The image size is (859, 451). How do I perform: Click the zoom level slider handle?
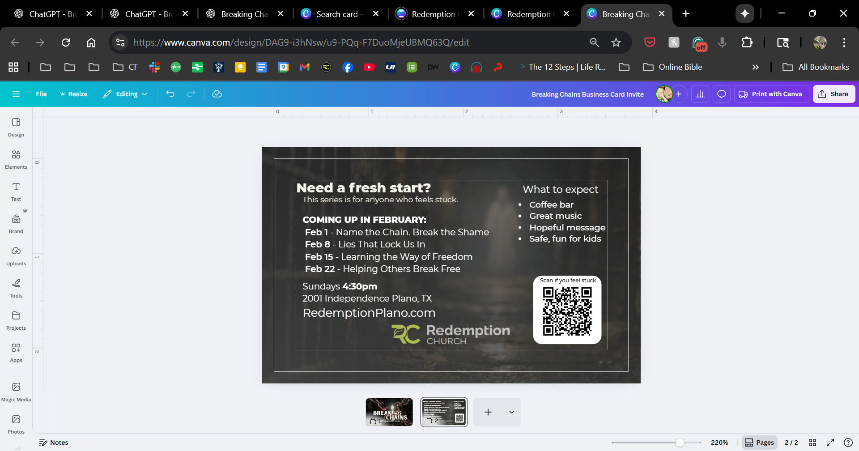[x=680, y=442]
